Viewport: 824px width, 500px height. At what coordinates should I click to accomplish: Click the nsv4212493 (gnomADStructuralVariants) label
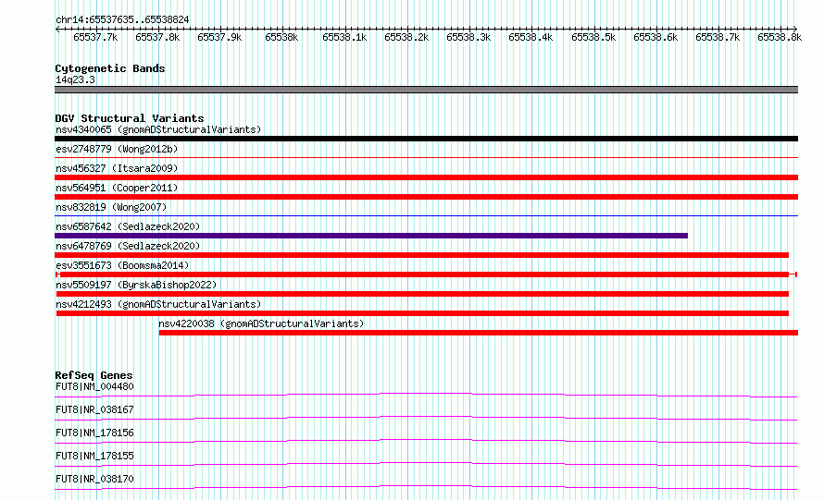tap(158, 304)
